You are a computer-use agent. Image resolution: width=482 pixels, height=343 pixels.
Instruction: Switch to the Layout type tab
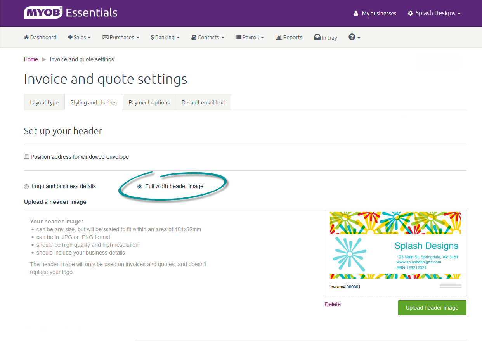click(x=44, y=102)
